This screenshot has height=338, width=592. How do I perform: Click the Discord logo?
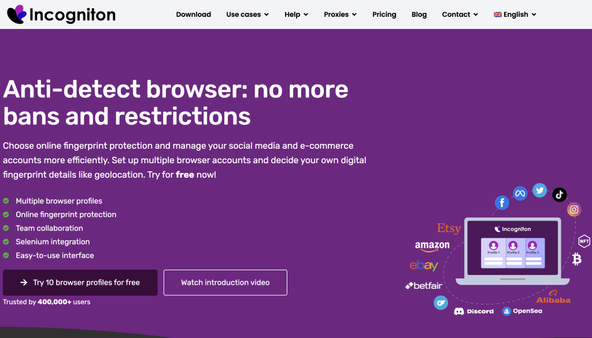(474, 311)
